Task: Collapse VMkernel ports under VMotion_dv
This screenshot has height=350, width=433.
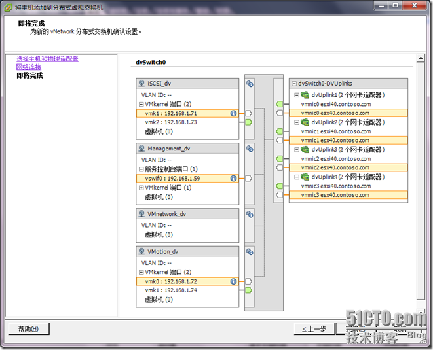Action: pyautogui.click(x=141, y=272)
